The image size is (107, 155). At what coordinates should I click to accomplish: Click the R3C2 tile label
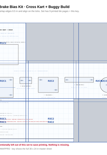tap(51, 119)
